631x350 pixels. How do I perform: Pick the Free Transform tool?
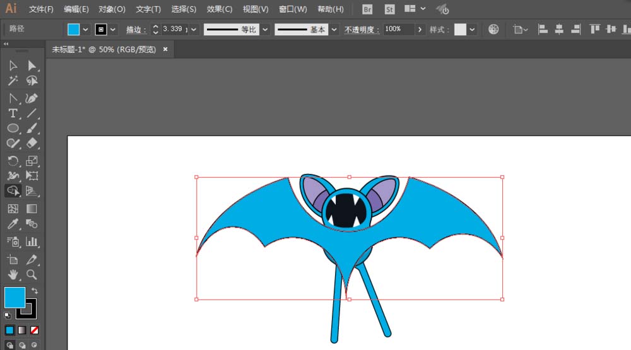pos(32,176)
